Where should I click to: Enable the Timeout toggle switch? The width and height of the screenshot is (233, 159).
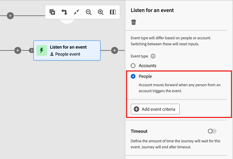click(212, 131)
